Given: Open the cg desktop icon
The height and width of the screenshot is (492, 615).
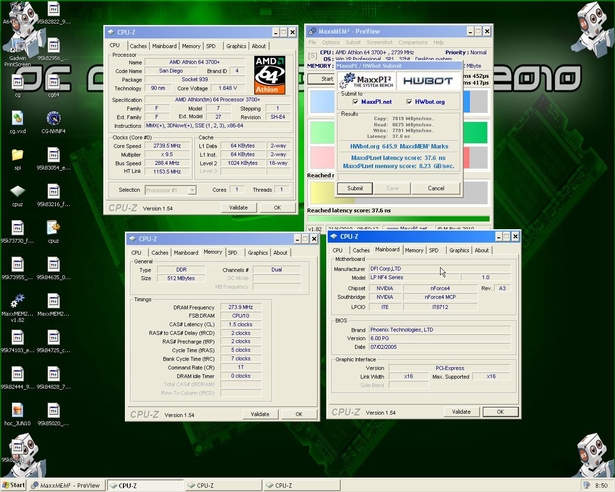Looking at the screenshot, I should click(17, 86).
